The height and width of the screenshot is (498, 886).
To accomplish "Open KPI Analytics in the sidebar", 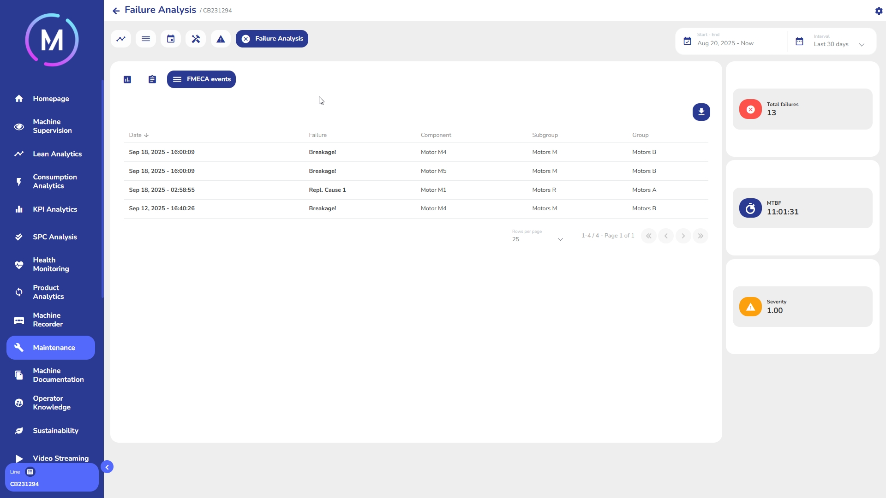I will click(x=54, y=209).
